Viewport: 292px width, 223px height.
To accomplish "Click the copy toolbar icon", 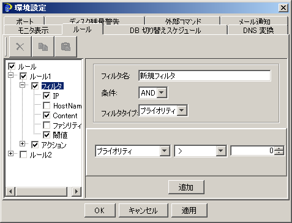I will coord(43,47).
